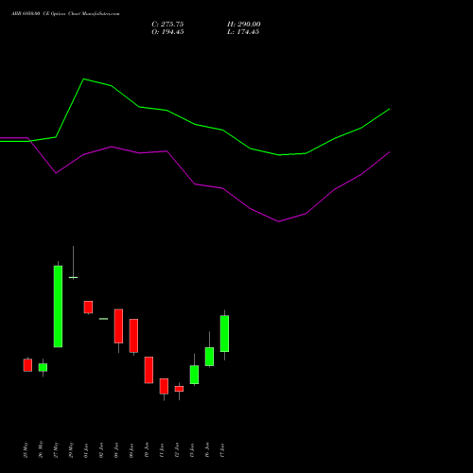Click the red candle for 09 Jun
The height and width of the screenshot is (473, 473).
point(133,336)
